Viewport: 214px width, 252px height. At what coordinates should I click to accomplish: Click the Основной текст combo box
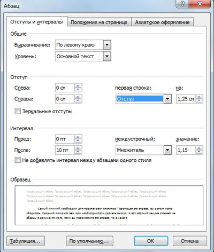(x=83, y=57)
